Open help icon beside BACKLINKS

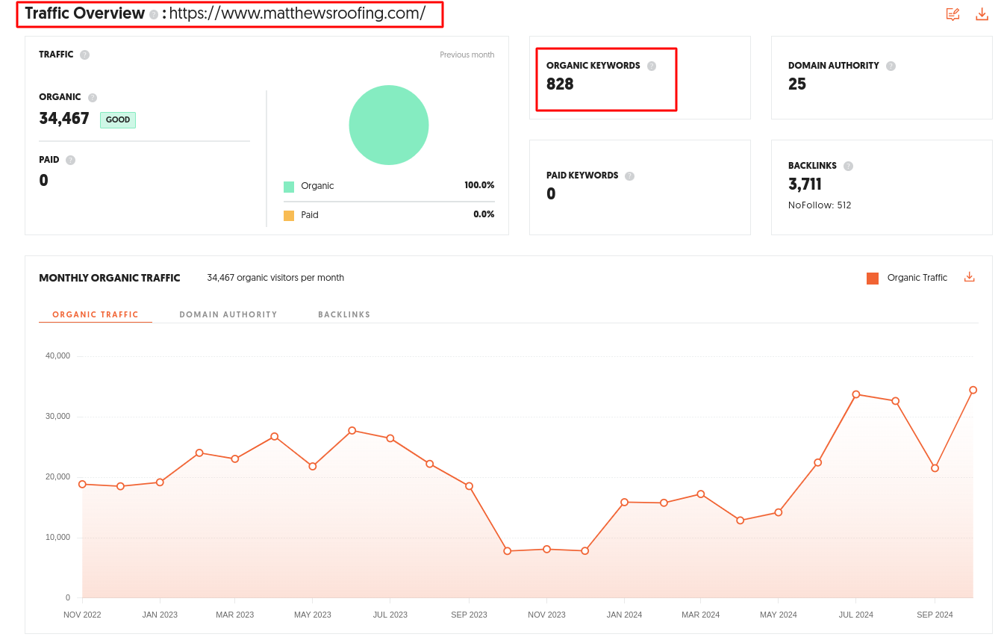coord(848,166)
